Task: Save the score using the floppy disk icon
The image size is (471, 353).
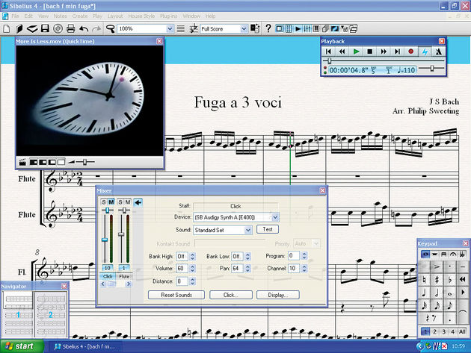Action: 45,29
